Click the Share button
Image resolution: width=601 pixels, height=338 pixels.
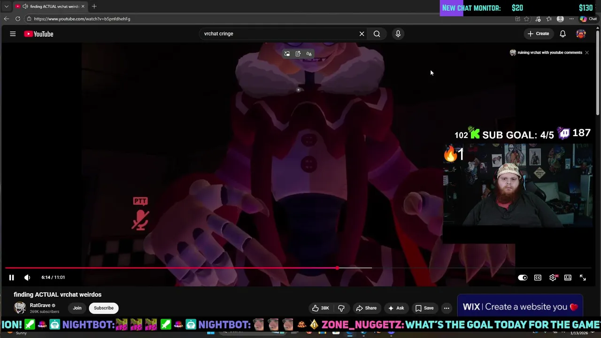pos(366,308)
